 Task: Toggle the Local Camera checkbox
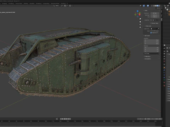[x=151, y=20]
